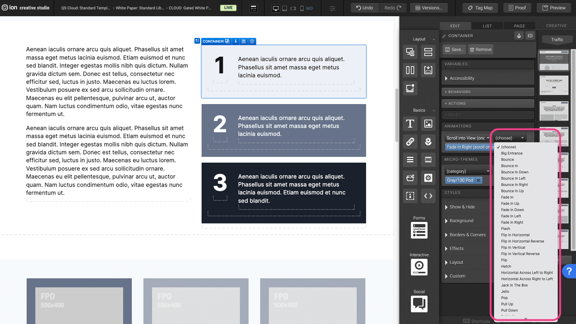Image resolution: width=576 pixels, height=324 pixels.
Task: Expand the Accessibility section
Action: point(462,78)
